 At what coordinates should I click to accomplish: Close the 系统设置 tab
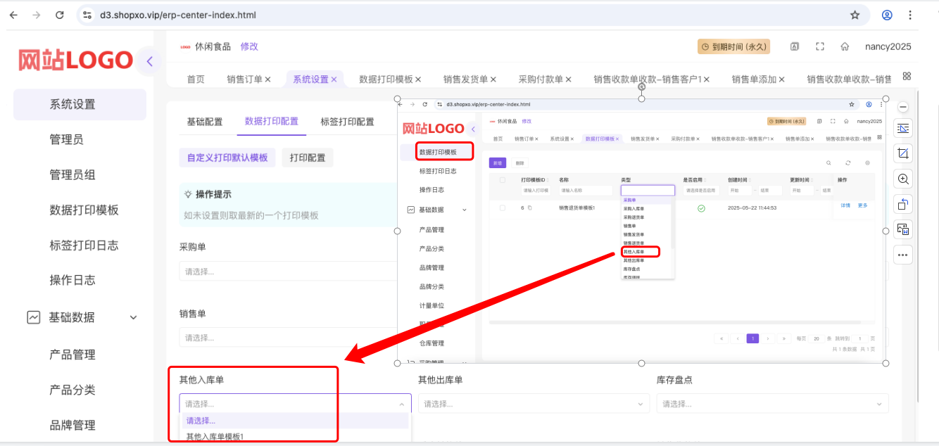click(x=334, y=79)
